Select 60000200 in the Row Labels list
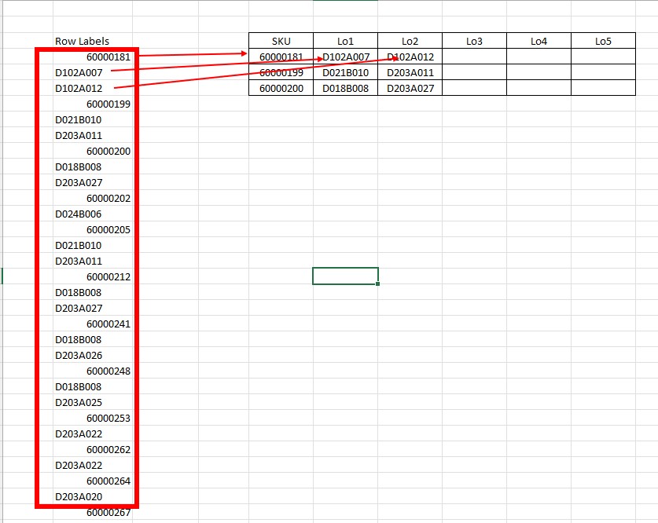The height and width of the screenshot is (523, 658). pos(92,151)
